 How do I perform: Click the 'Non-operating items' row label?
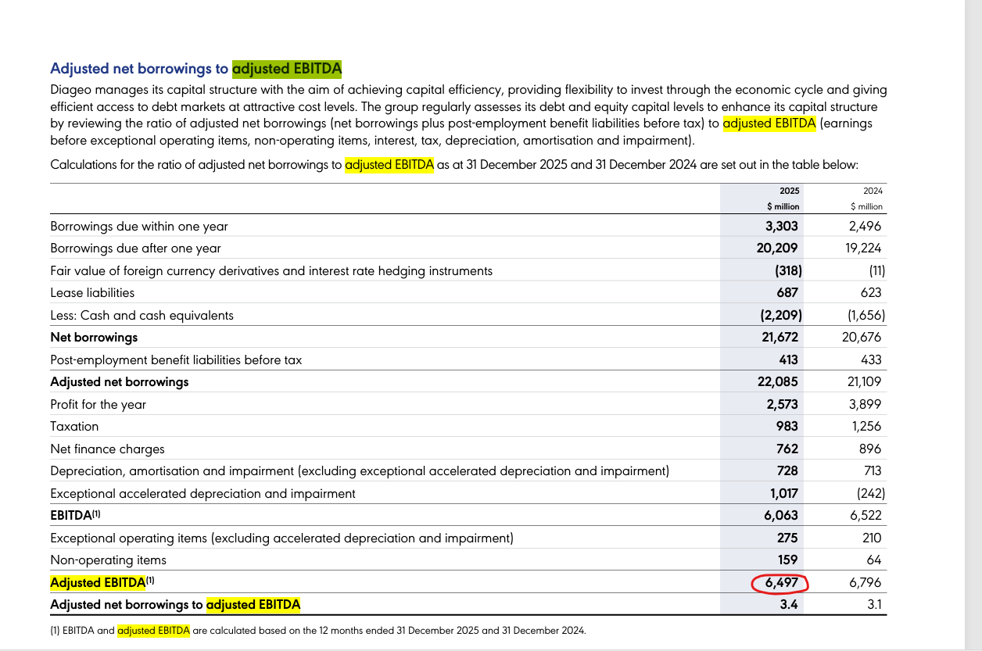108,560
